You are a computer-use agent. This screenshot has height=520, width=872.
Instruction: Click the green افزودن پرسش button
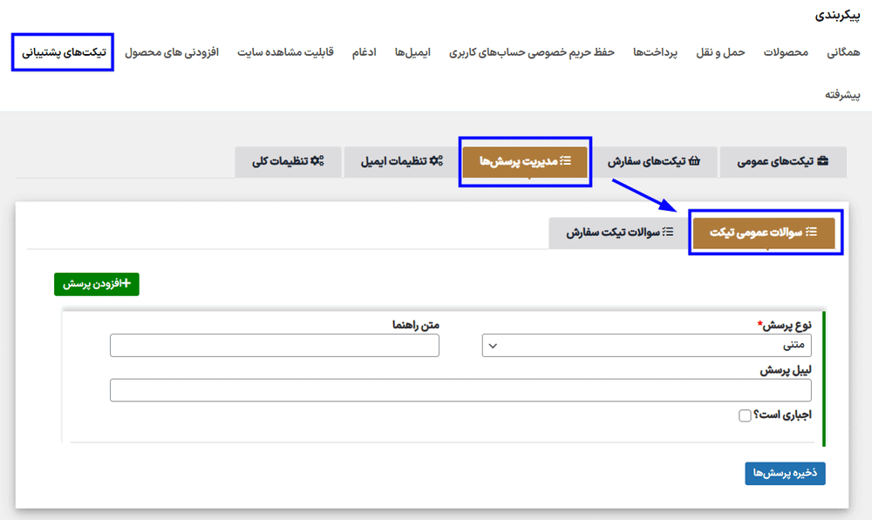97,284
